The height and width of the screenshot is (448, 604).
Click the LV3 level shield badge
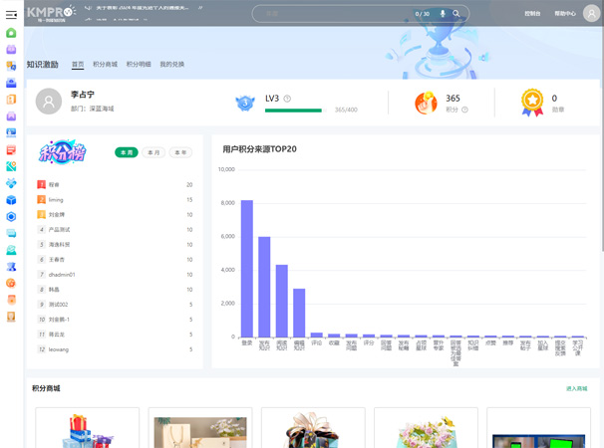click(245, 103)
